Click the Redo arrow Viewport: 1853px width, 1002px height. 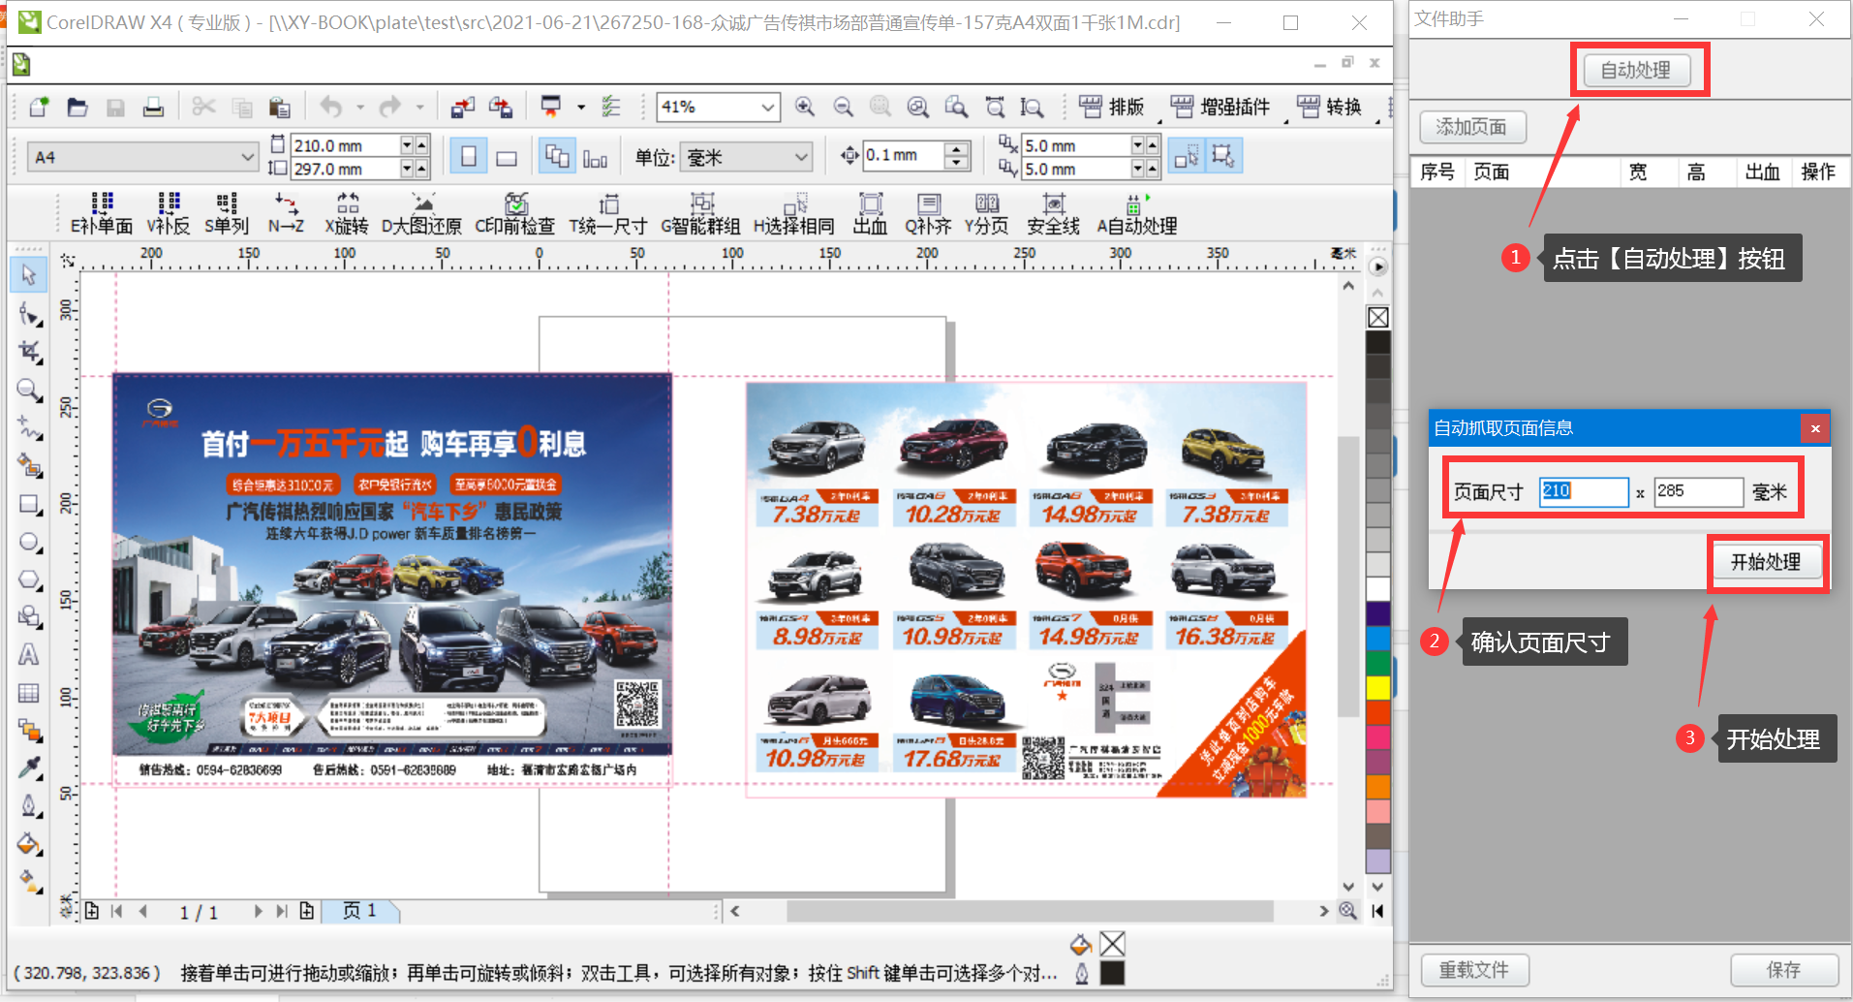[x=389, y=107]
